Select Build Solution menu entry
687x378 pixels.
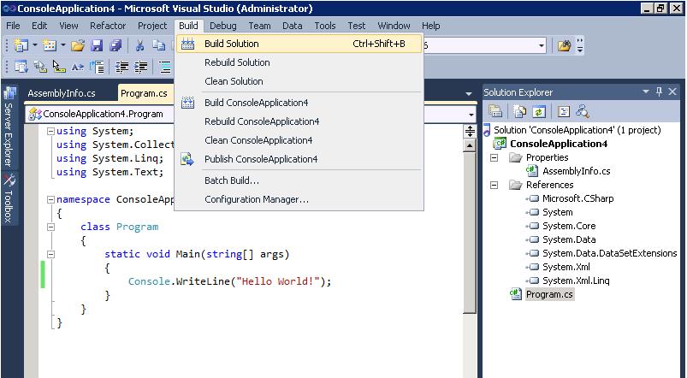tap(299, 44)
